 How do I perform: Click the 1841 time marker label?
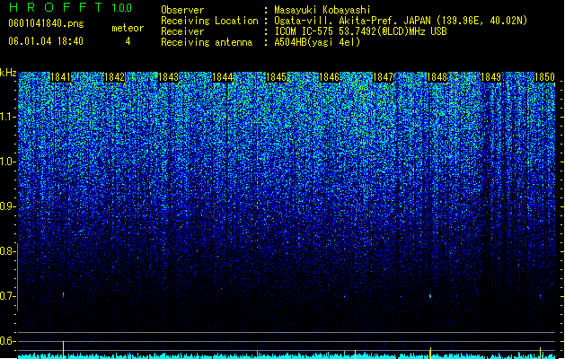click(x=60, y=77)
